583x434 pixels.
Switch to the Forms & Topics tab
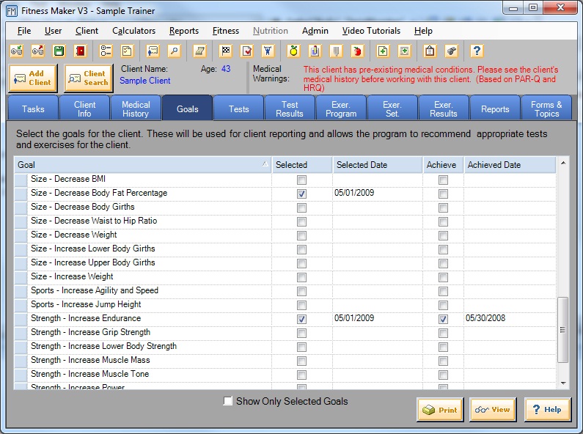click(x=546, y=109)
